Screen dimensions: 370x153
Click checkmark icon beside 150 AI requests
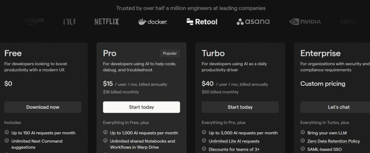click(7, 133)
